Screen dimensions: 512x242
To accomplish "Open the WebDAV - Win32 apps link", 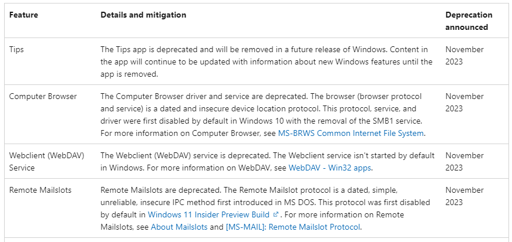I will (330, 168).
